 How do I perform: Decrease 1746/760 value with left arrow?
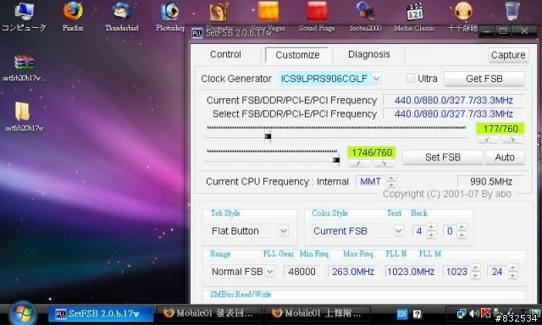click(x=359, y=163)
